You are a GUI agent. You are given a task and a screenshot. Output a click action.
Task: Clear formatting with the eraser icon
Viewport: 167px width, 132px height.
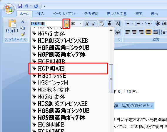[x=101, y=24]
